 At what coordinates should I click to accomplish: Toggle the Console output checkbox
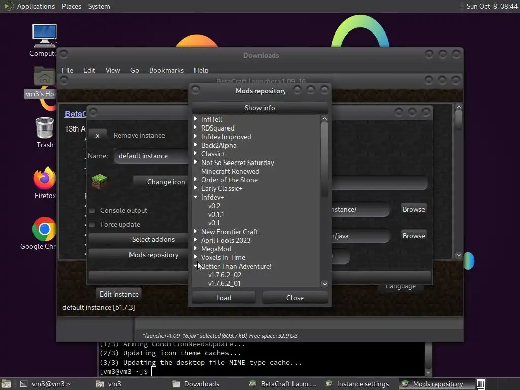tap(92, 211)
